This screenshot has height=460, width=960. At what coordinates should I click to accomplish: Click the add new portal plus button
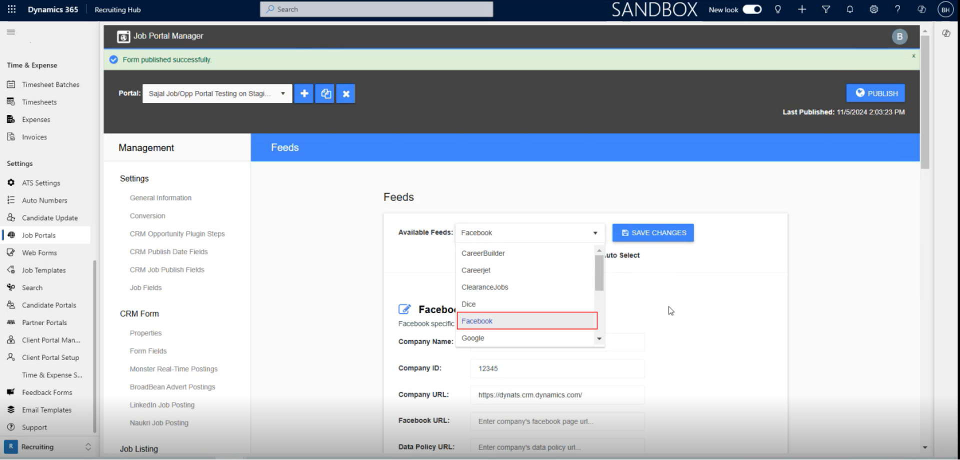pyautogui.click(x=304, y=93)
